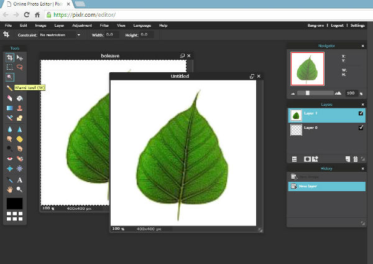Select the Hand pan tool

10,190
